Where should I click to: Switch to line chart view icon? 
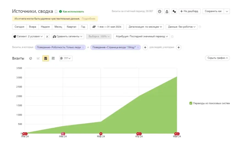pyautogui.click(x=38, y=58)
